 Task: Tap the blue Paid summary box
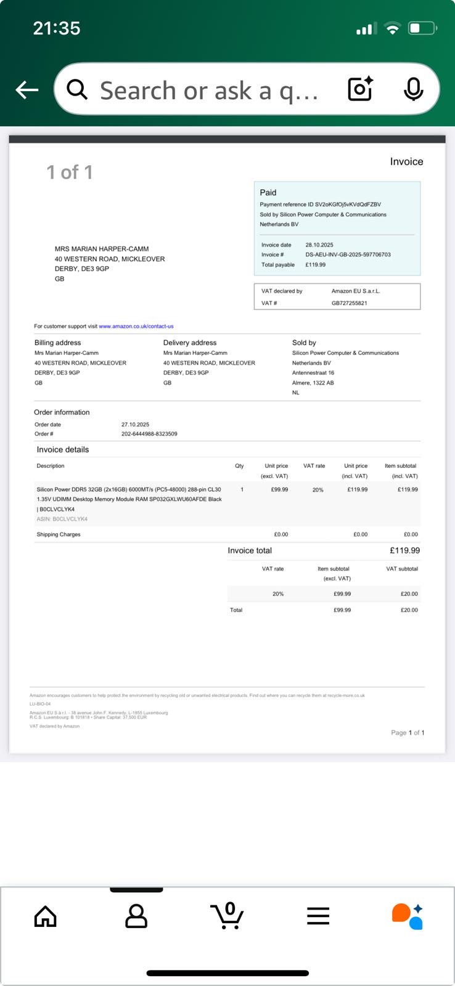point(337,228)
